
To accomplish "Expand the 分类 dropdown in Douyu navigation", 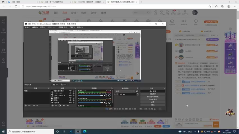I will click(74, 13).
